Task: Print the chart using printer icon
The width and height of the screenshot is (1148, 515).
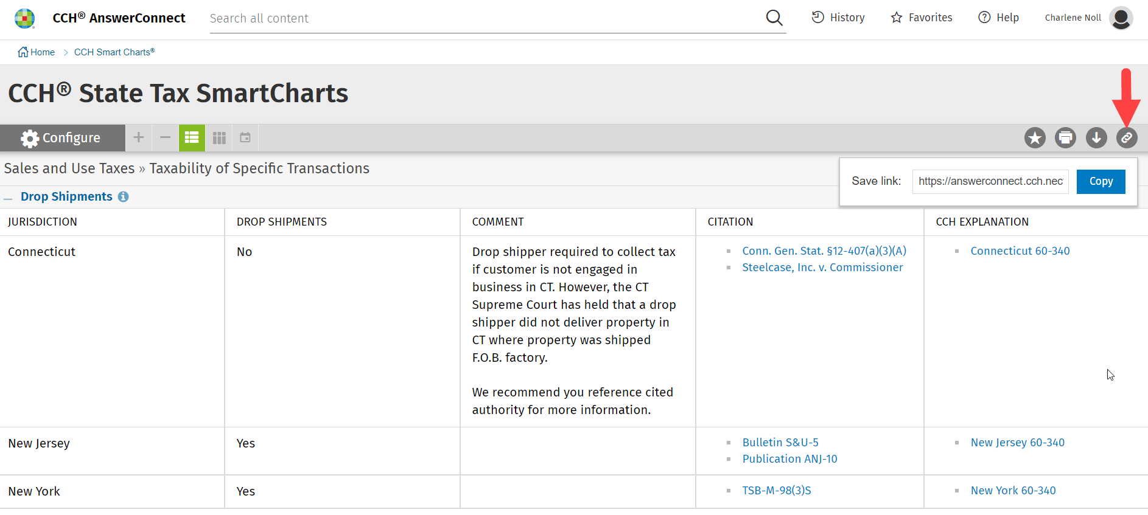Action: click(x=1065, y=138)
